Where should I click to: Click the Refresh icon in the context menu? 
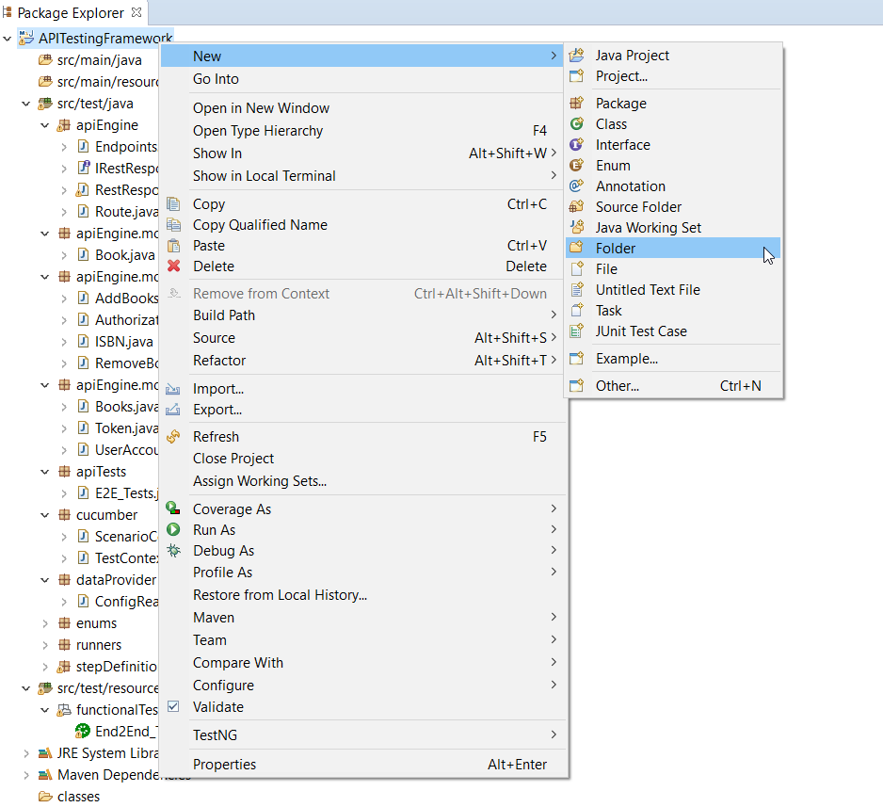click(x=175, y=436)
